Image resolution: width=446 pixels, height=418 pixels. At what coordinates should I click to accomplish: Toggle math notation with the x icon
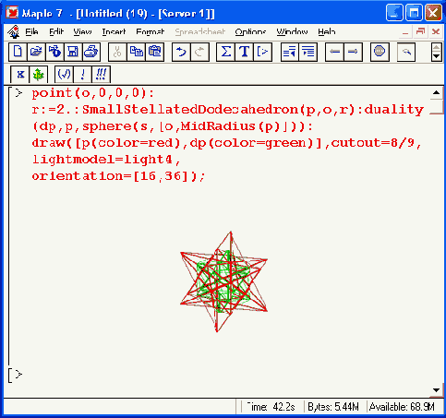(x=20, y=75)
